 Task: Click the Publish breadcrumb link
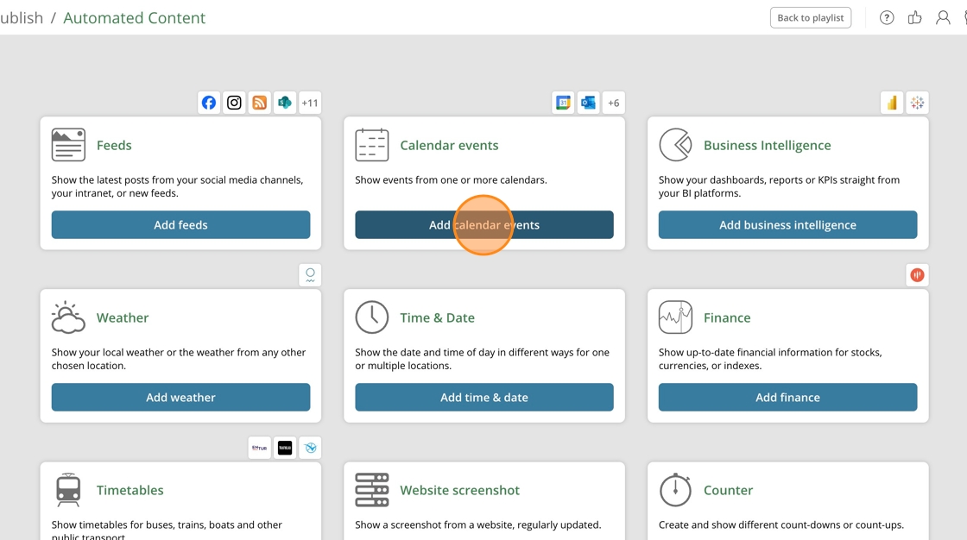22,18
